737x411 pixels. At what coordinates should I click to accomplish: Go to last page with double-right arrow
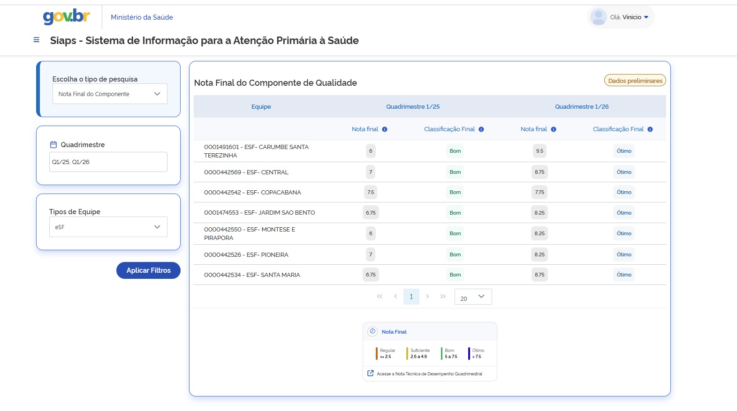[x=443, y=296]
